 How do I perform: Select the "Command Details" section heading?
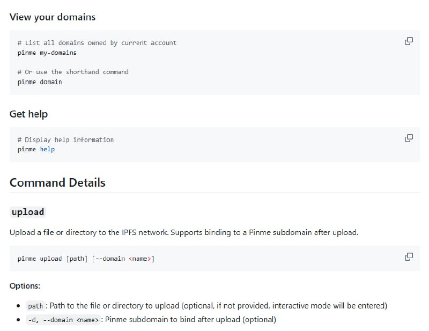[57, 182]
